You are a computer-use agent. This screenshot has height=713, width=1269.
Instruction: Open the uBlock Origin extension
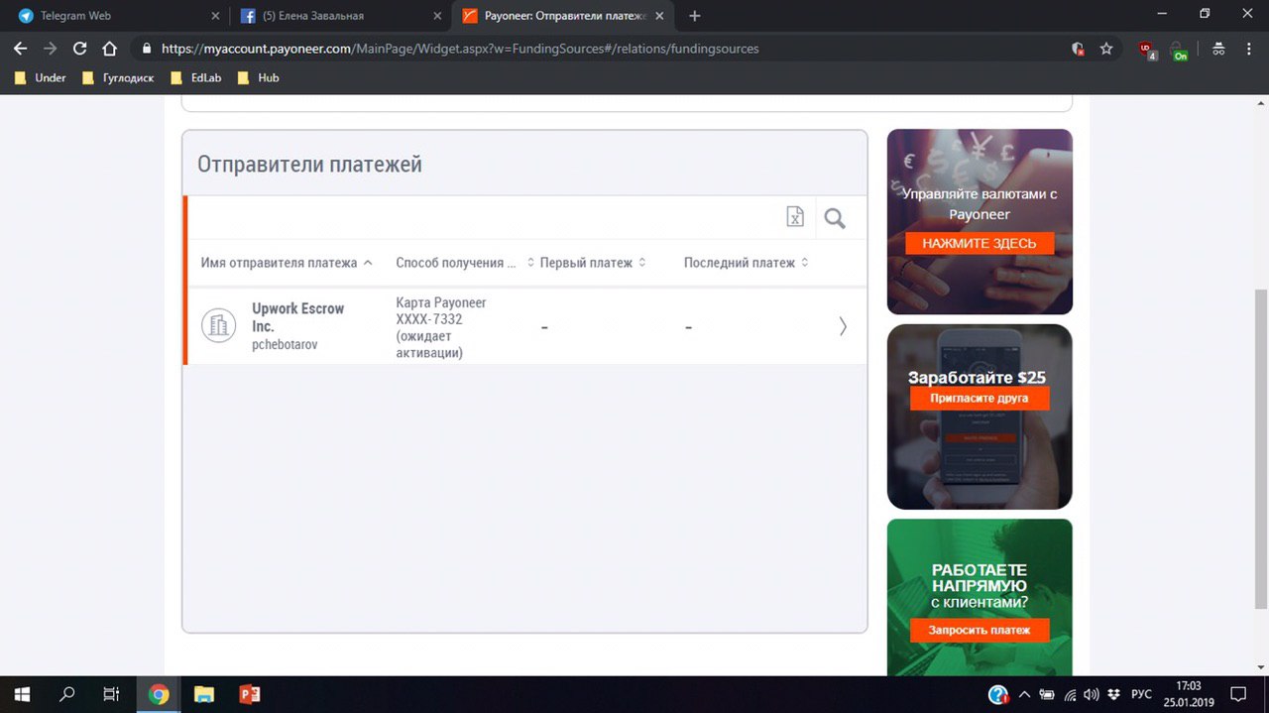1148,50
